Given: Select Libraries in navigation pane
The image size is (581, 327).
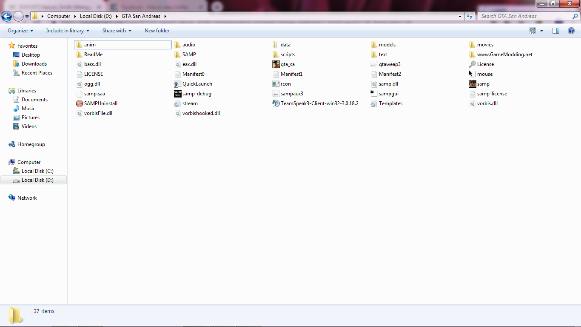Looking at the screenshot, I should point(27,91).
